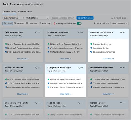Select the Overview view

32,24
